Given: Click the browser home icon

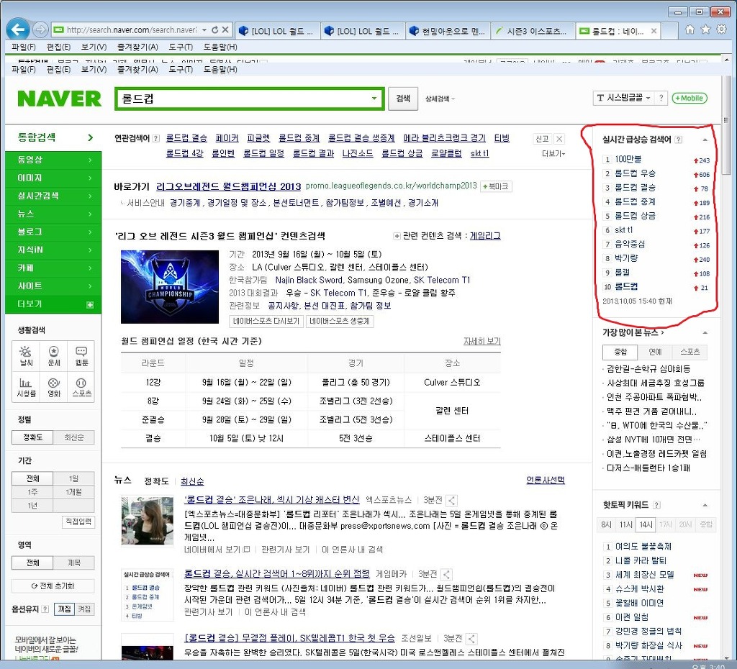Looking at the screenshot, I should coord(689,30).
